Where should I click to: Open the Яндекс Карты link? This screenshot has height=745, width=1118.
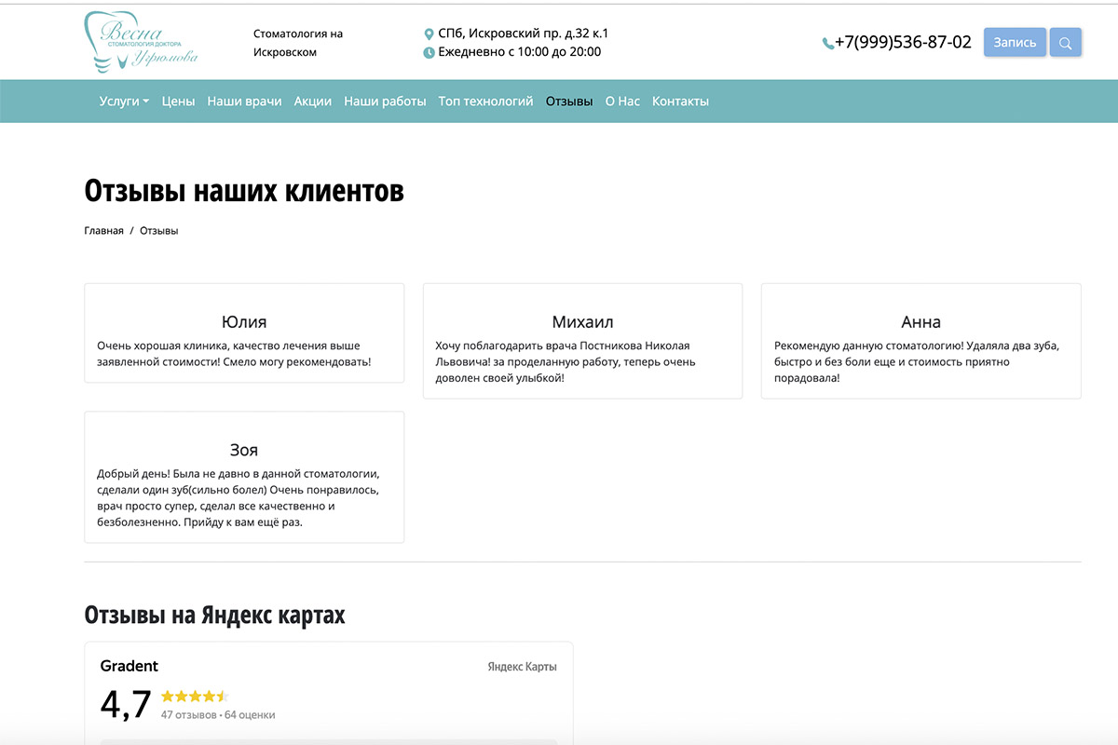(x=522, y=667)
